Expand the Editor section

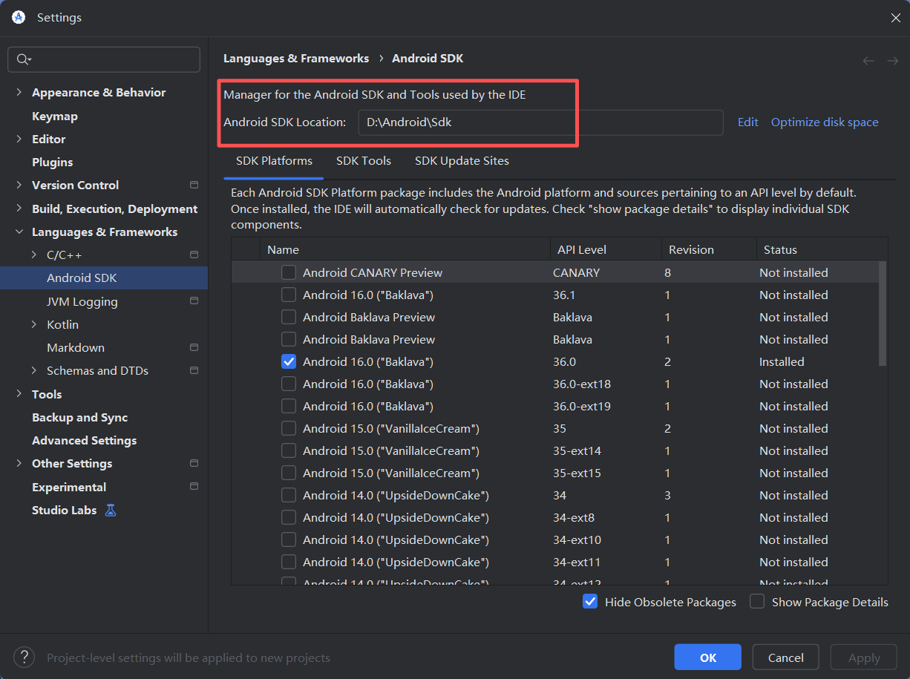[19, 139]
